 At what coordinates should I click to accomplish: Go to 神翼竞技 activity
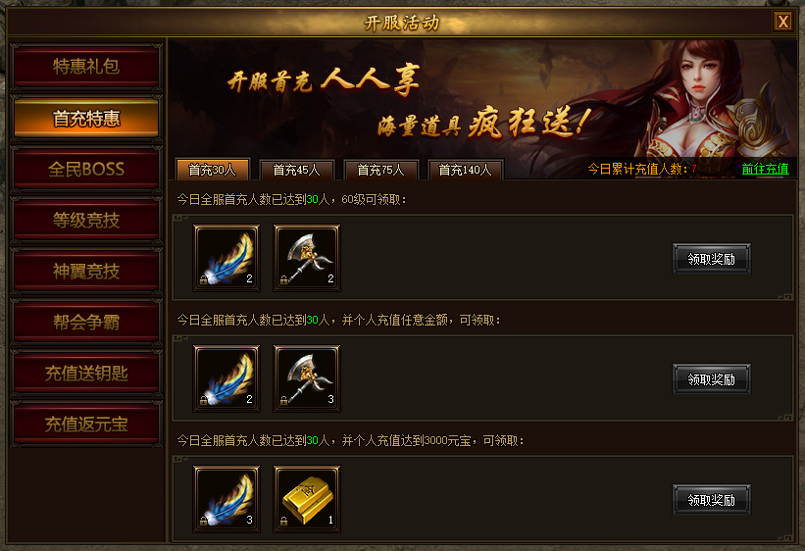[x=86, y=271]
